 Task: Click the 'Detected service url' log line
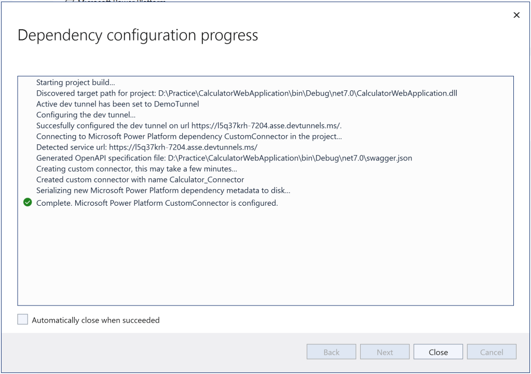click(x=147, y=148)
